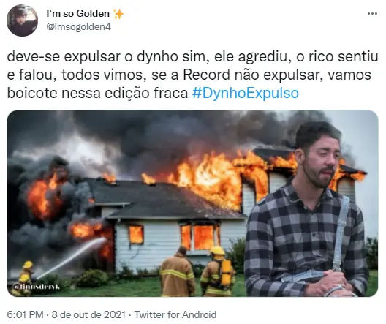Click the firefighter spraying water in image
This screenshot has height=324, width=386.
25,277
